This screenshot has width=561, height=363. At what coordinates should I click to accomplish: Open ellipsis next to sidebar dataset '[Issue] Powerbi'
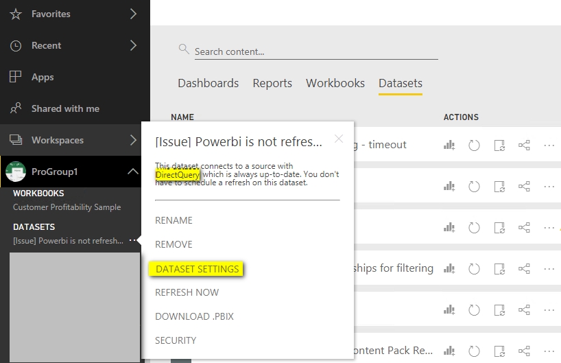133,240
